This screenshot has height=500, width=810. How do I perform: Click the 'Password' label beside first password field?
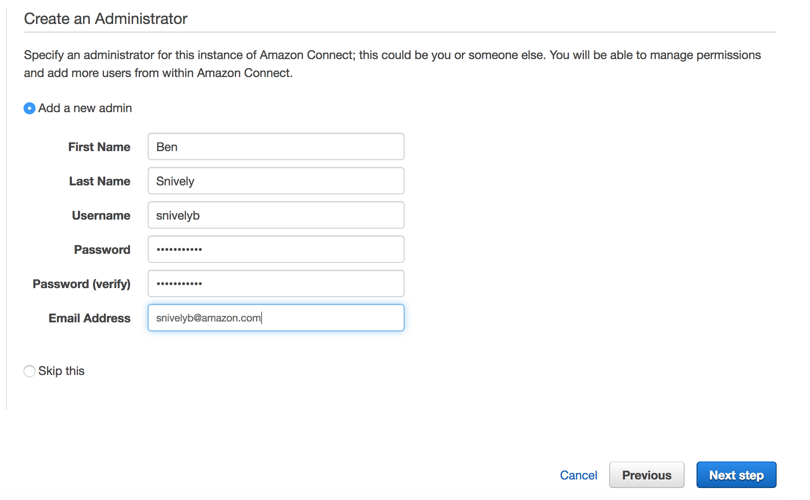pos(102,250)
